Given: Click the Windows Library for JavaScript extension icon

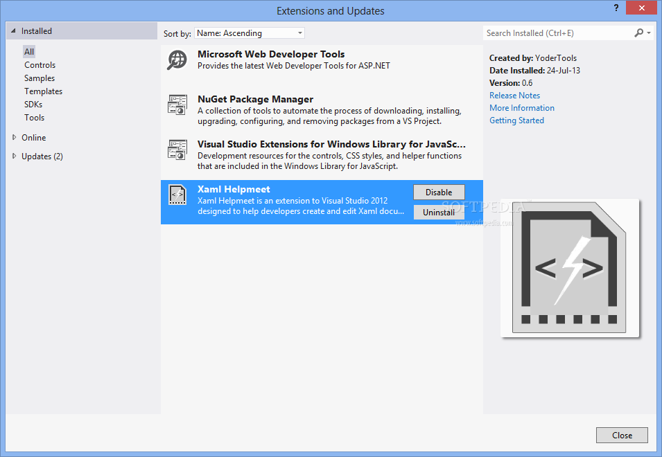Looking at the screenshot, I should pos(177,150).
